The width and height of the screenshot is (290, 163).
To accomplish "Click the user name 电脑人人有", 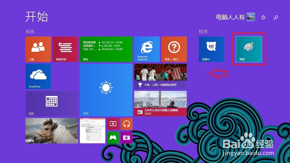I will pos(230,17).
